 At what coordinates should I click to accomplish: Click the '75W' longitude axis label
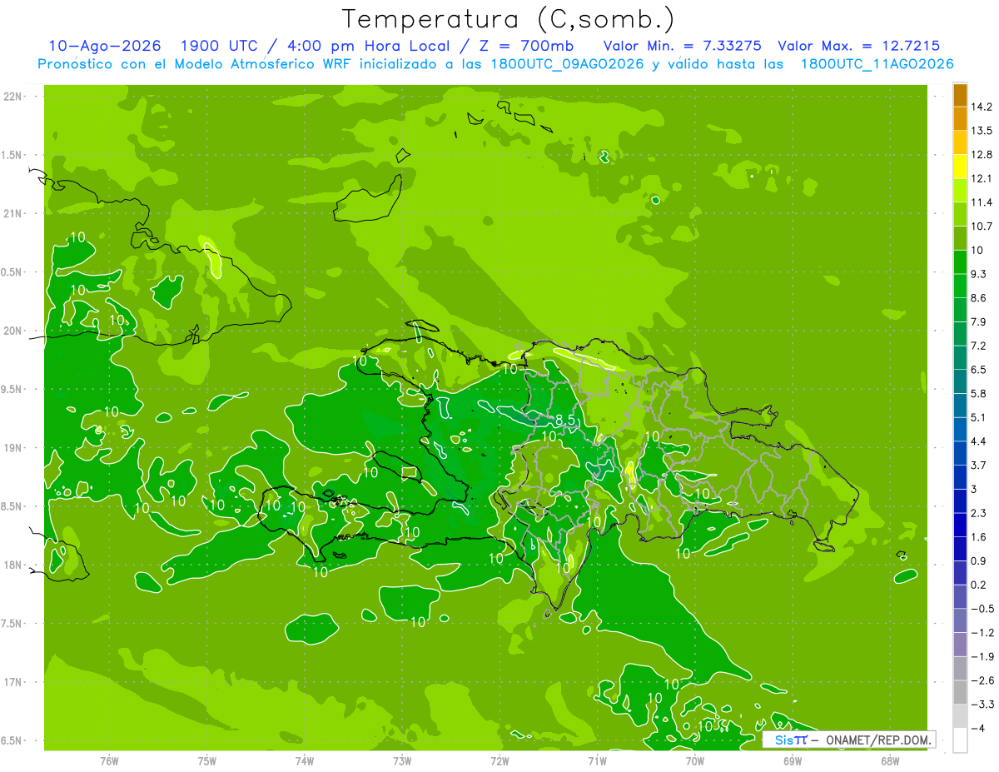(x=207, y=761)
